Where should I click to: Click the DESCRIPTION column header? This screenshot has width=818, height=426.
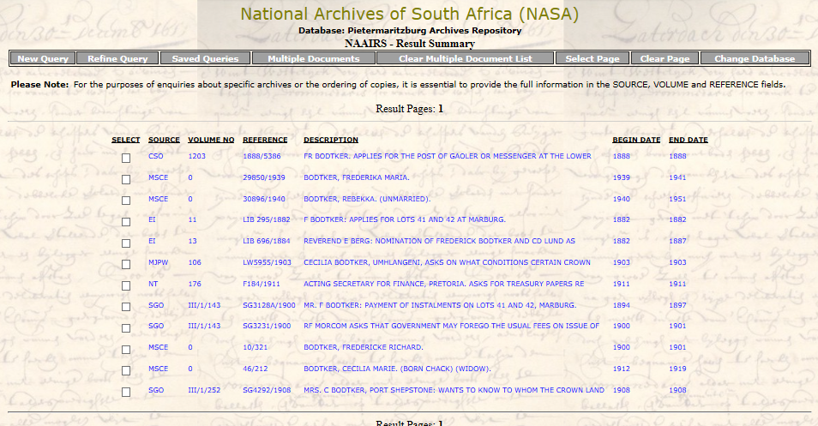[x=331, y=140]
